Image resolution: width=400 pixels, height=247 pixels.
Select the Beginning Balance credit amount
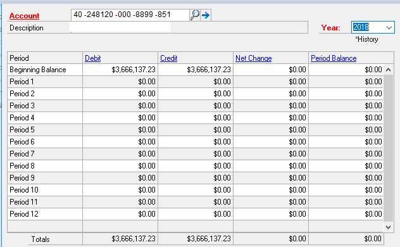(209, 70)
